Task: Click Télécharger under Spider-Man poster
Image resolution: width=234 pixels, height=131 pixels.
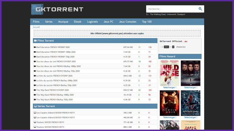Action: [x=190, y=117]
